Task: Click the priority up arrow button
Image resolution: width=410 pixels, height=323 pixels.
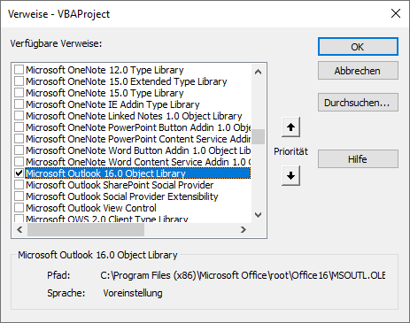Action: 290,127
